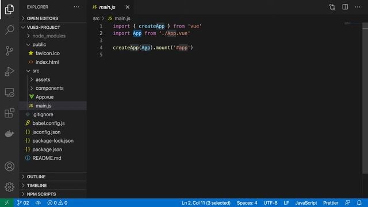368x207 pixels.
Task: Click the publish to cloud icon
Action: pyautogui.click(x=38, y=203)
